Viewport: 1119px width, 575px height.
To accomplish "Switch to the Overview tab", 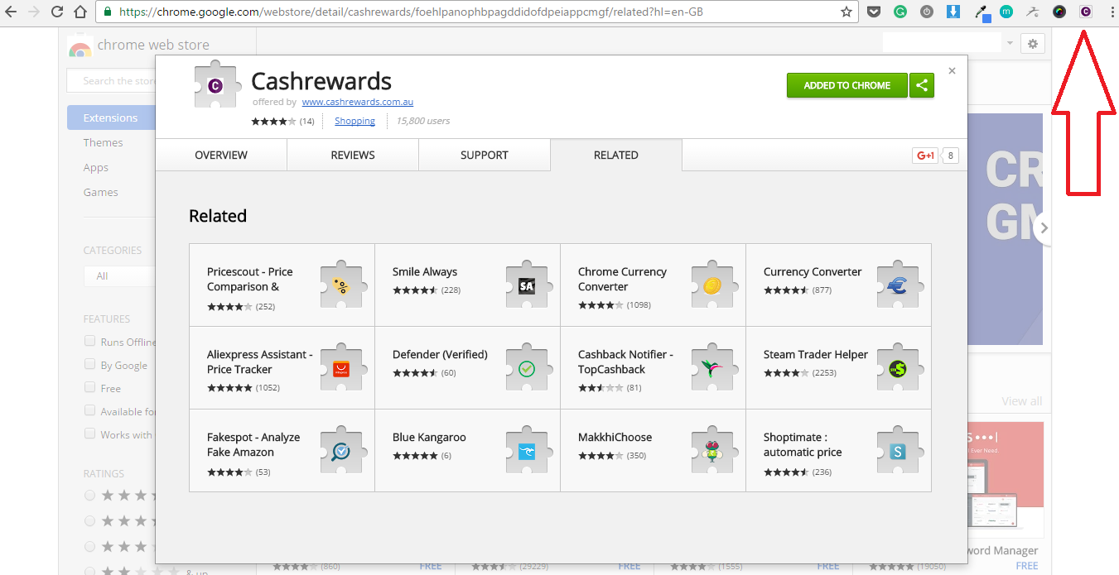I will coord(221,155).
